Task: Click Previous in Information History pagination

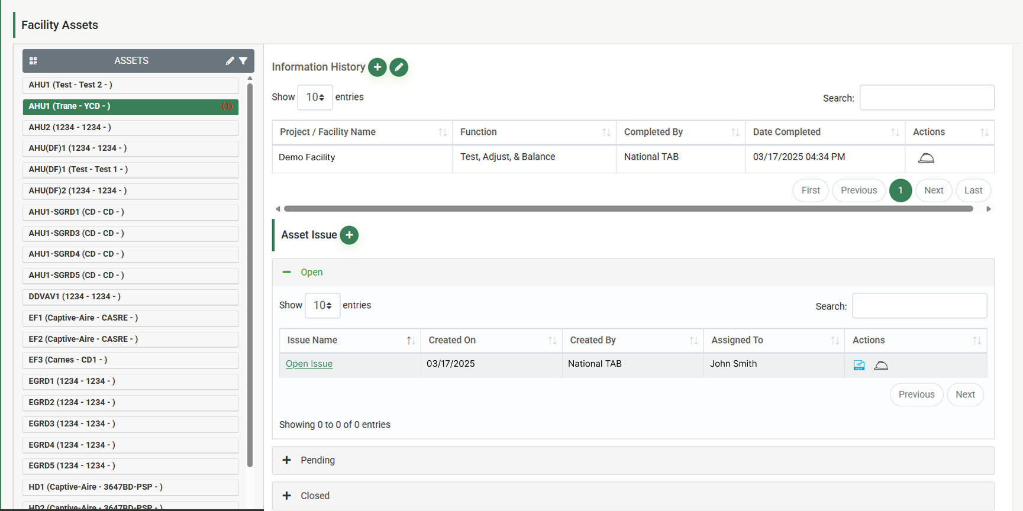Action: pos(859,190)
